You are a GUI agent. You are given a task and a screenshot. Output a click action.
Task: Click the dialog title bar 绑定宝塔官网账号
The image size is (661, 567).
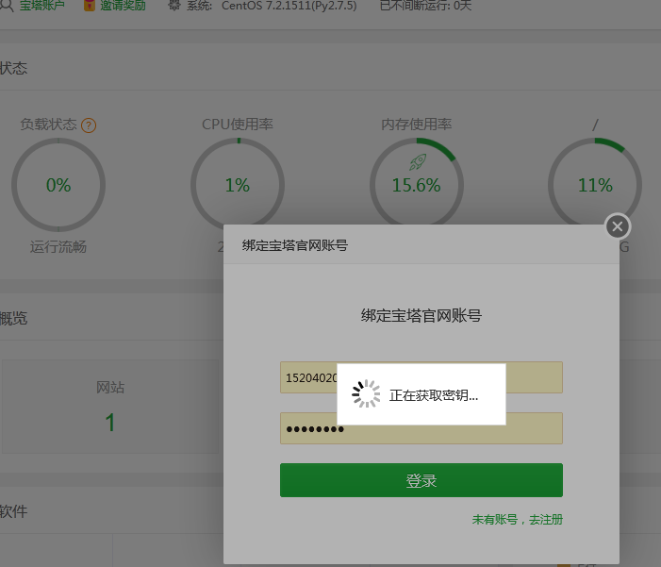pyautogui.click(x=421, y=244)
